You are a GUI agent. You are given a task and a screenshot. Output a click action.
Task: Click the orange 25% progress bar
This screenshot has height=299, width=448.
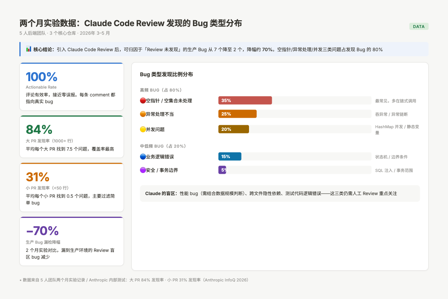pos(237,114)
